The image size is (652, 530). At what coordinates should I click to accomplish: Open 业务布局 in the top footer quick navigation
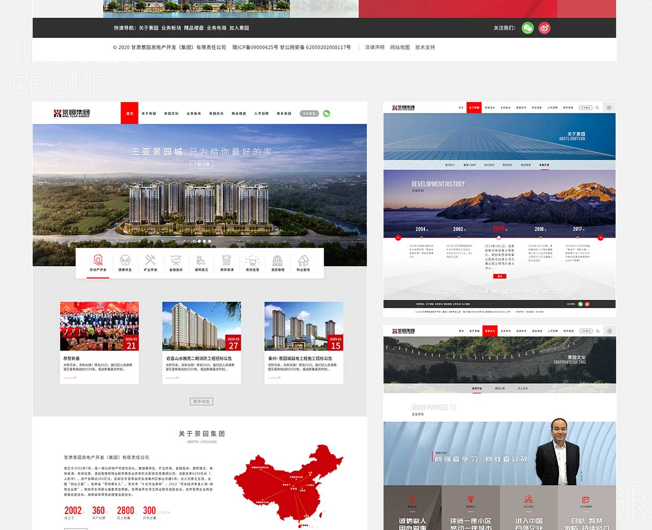[217, 28]
